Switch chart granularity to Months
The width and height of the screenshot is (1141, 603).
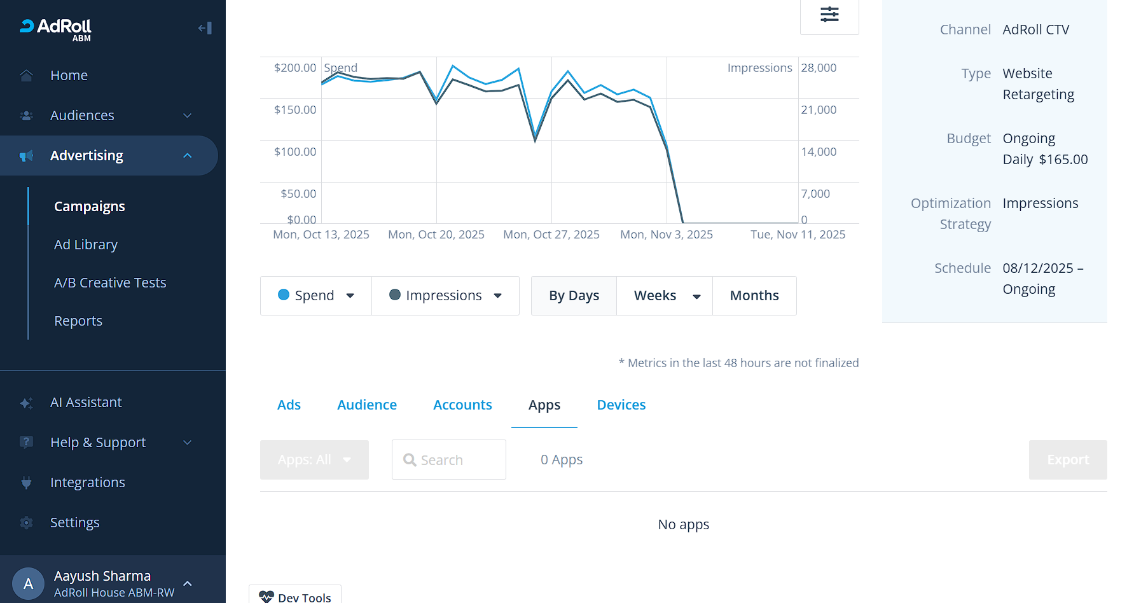click(x=754, y=296)
